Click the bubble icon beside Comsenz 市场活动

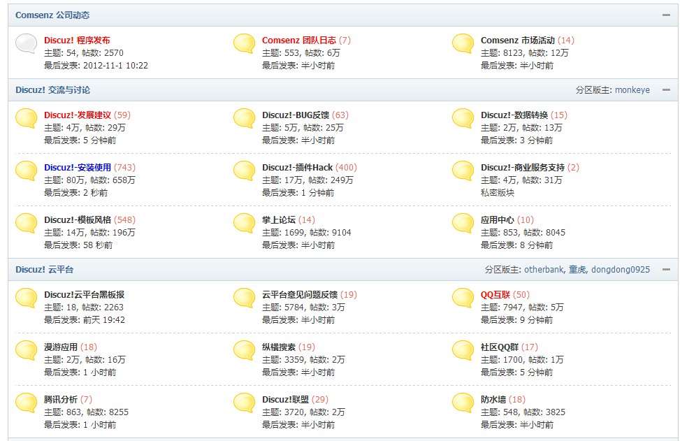[463, 43]
